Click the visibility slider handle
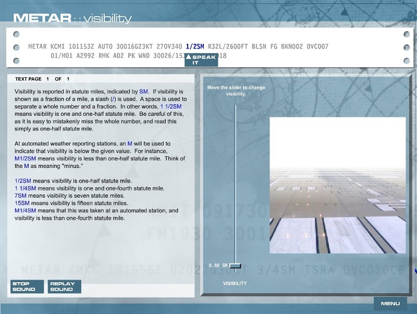Viewport: 417px width, 314px height. click(236, 265)
